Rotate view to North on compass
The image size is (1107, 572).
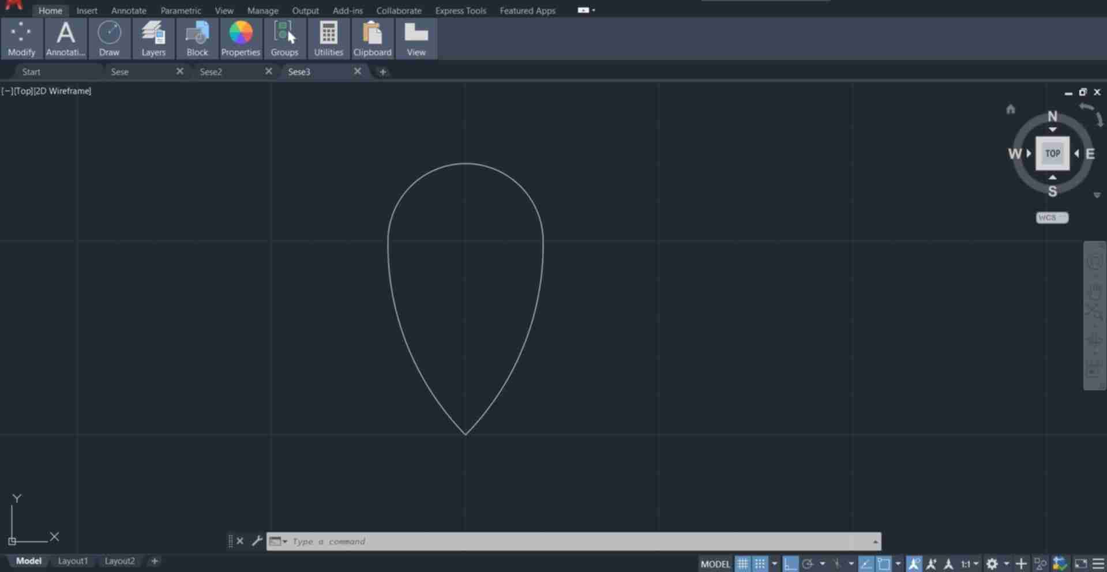(1052, 116)
